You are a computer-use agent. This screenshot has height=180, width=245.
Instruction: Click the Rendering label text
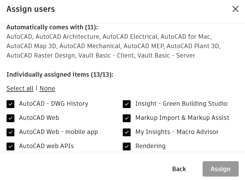click(x=151, y=146)
